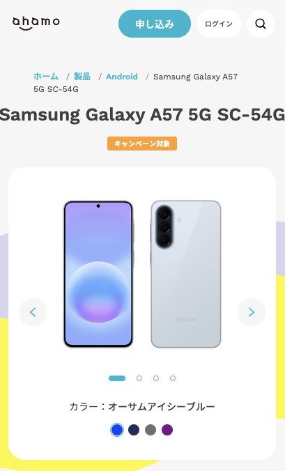Select the bright blue color swatch
Image resolution: width=285 pixels, height=471 pixels.
click(x=117, y=430)
